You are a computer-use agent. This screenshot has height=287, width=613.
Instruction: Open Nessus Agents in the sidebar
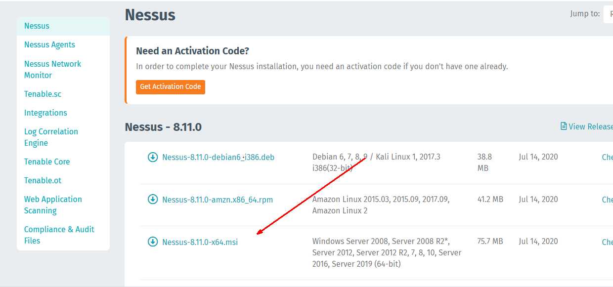point(49,44)
